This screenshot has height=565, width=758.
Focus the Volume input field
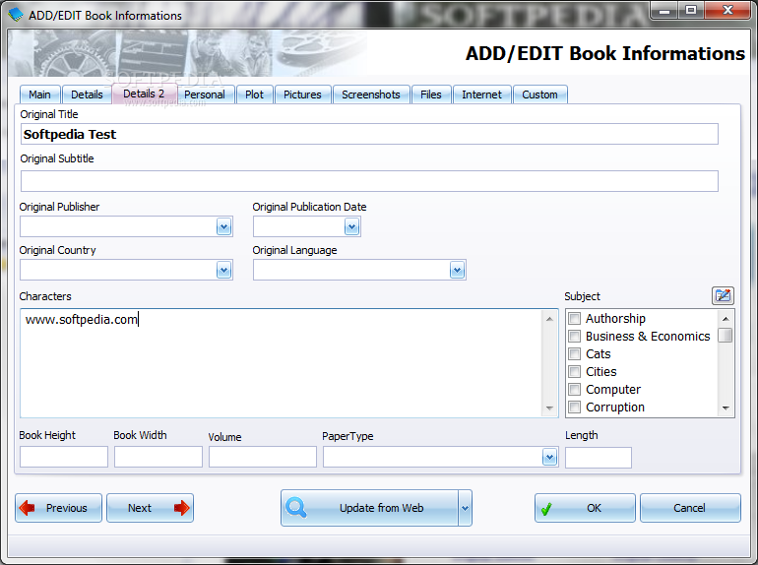coord(263,457)
